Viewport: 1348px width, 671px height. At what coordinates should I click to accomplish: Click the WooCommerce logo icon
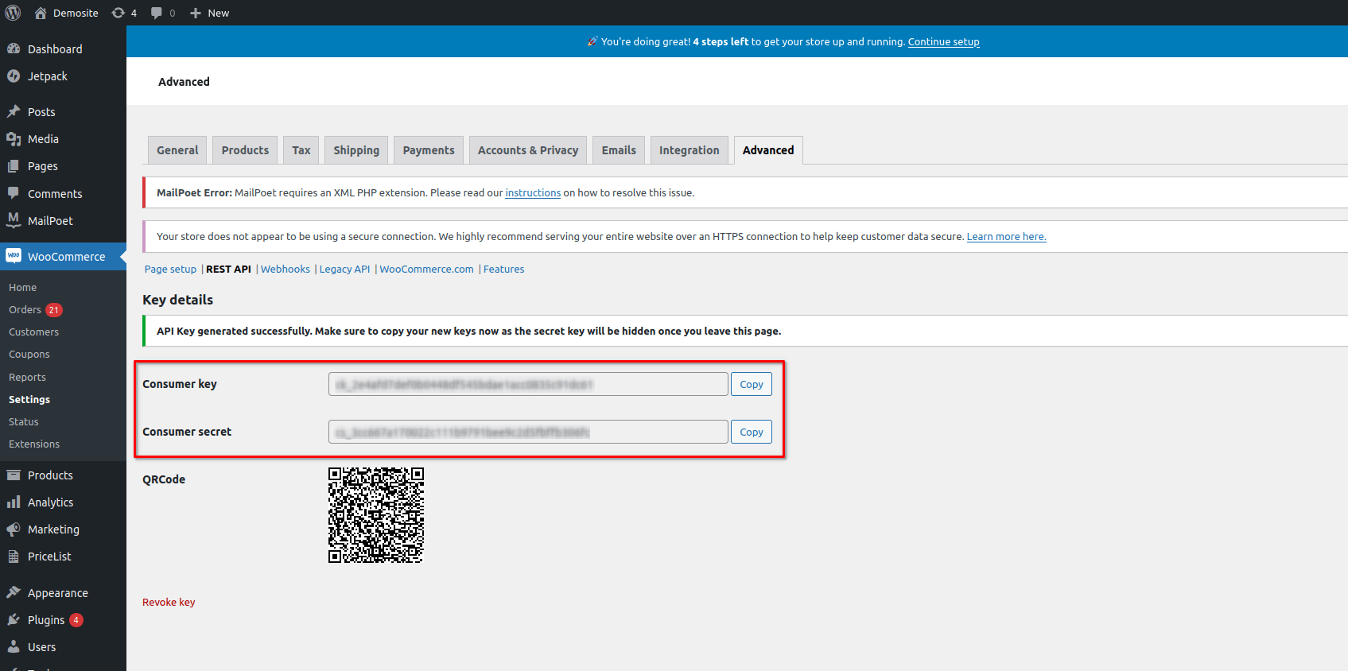pos(14,256)
